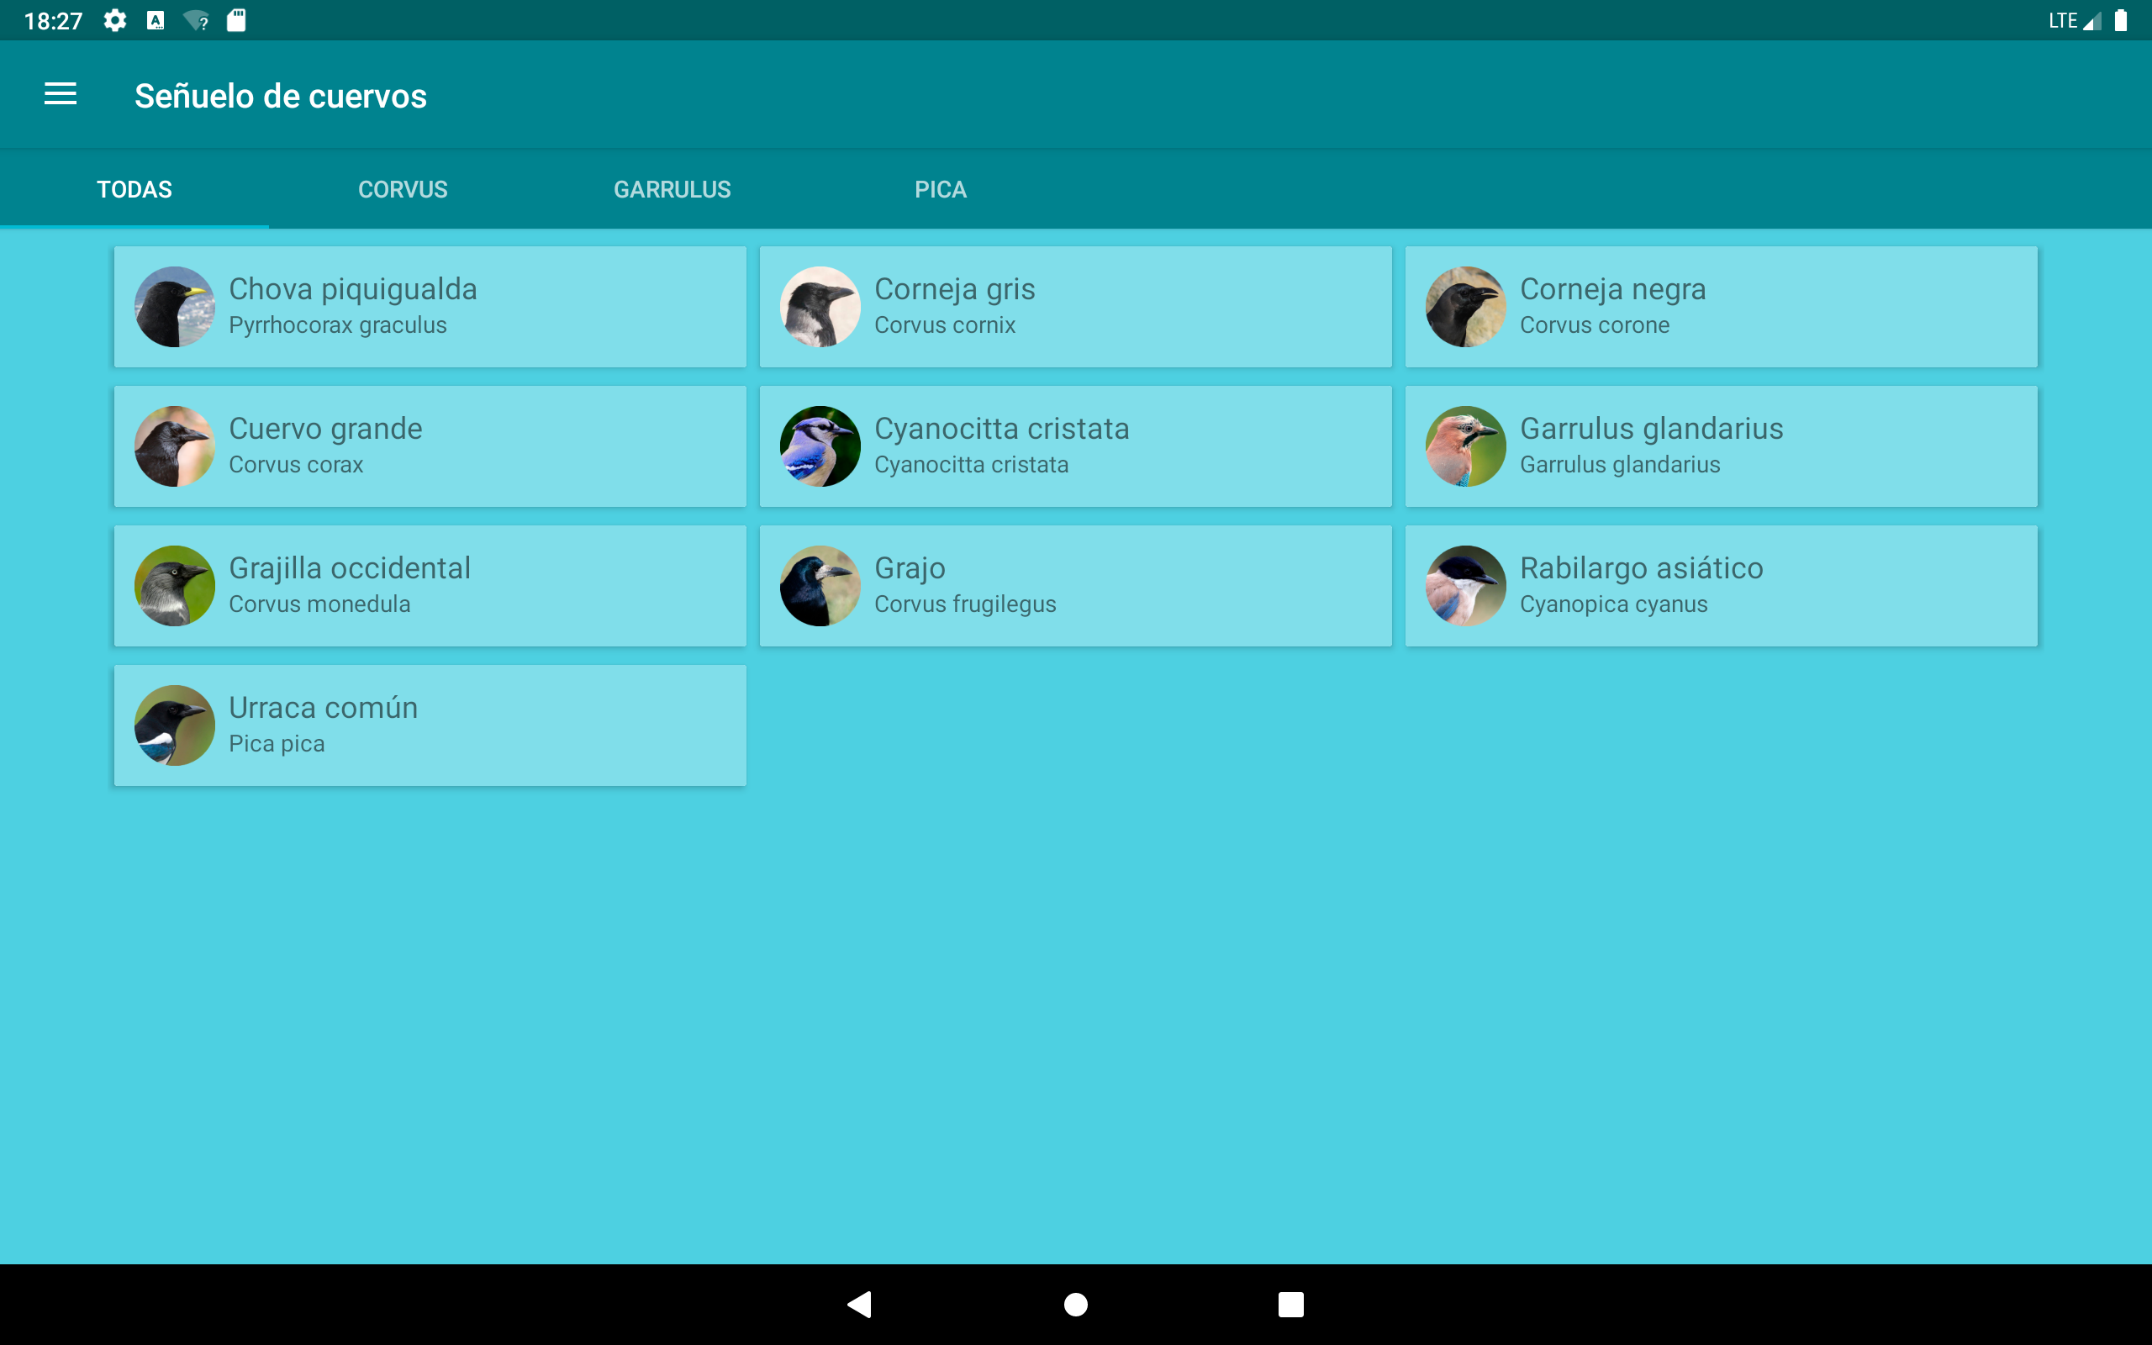Image resolution: width=2152 pixels, height=1345 pixels.
Task: Click the Pyrrhocorax graculus subtitle
Action: (x=338, y=325)
